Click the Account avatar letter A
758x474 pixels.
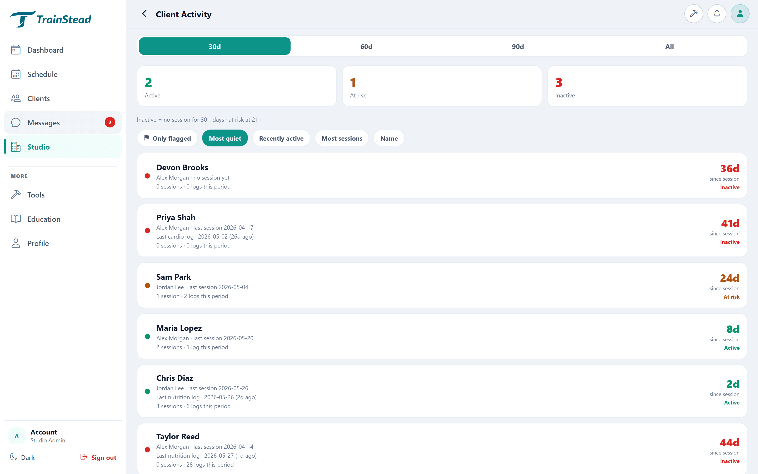[x=17, y=436]
